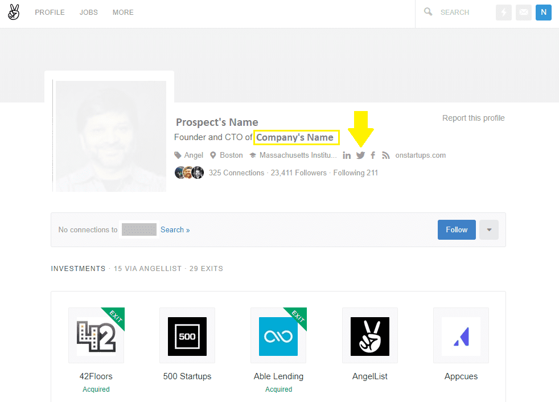Click the Appcues company logo
Screen dimensions: 559x402
click(x=461, y=336)
